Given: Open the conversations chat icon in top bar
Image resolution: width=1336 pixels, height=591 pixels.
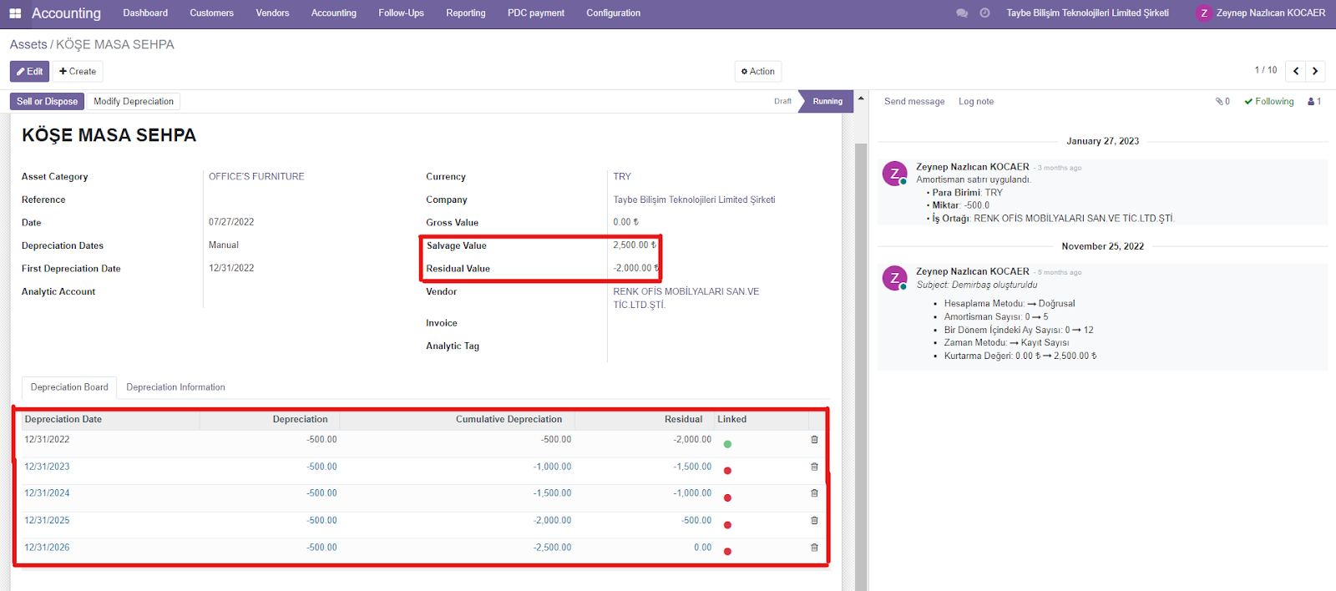Looking at the screenshot, I should point(962,13).
